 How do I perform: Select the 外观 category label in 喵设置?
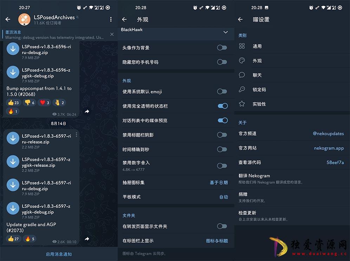click(x=257, y=61)
